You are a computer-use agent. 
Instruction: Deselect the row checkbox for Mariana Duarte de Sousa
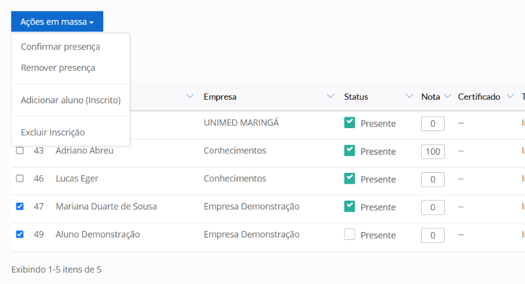20,206
